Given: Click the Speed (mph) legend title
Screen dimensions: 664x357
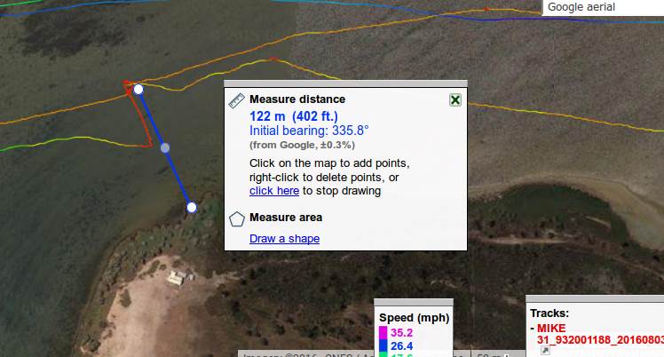Looking at the screenshot, I should (415, 318).
